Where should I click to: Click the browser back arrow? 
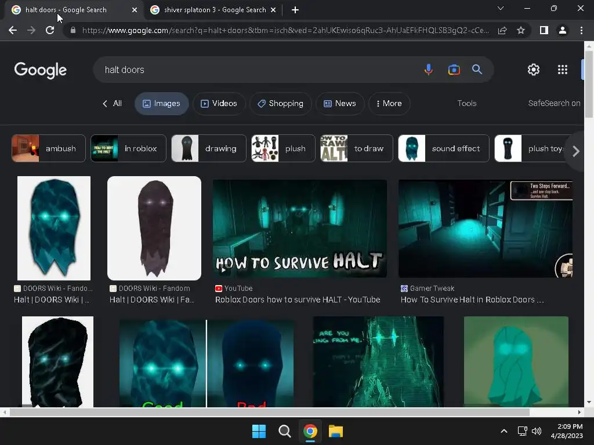(13, 30)
